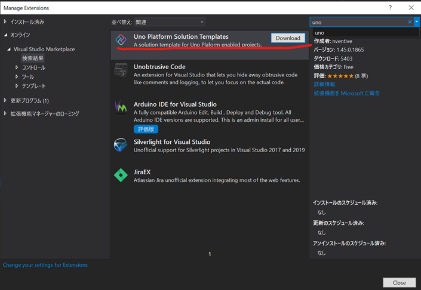Open Change your settings for Extensions link

pos(45,265)
